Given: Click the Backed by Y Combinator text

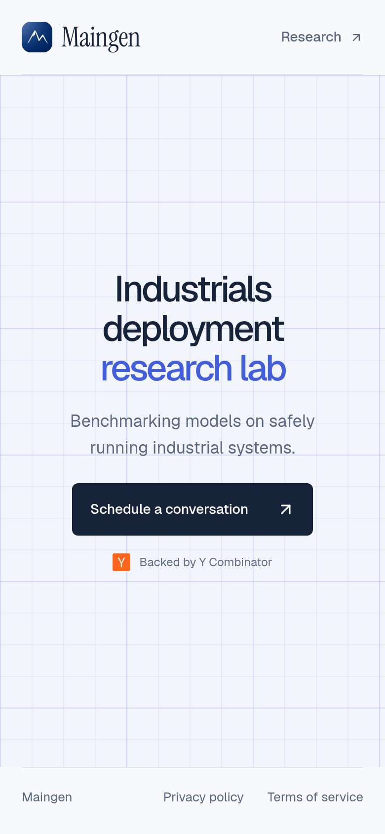Looking at the screenshot, I should pyautogui.click(x=205, y=562).
